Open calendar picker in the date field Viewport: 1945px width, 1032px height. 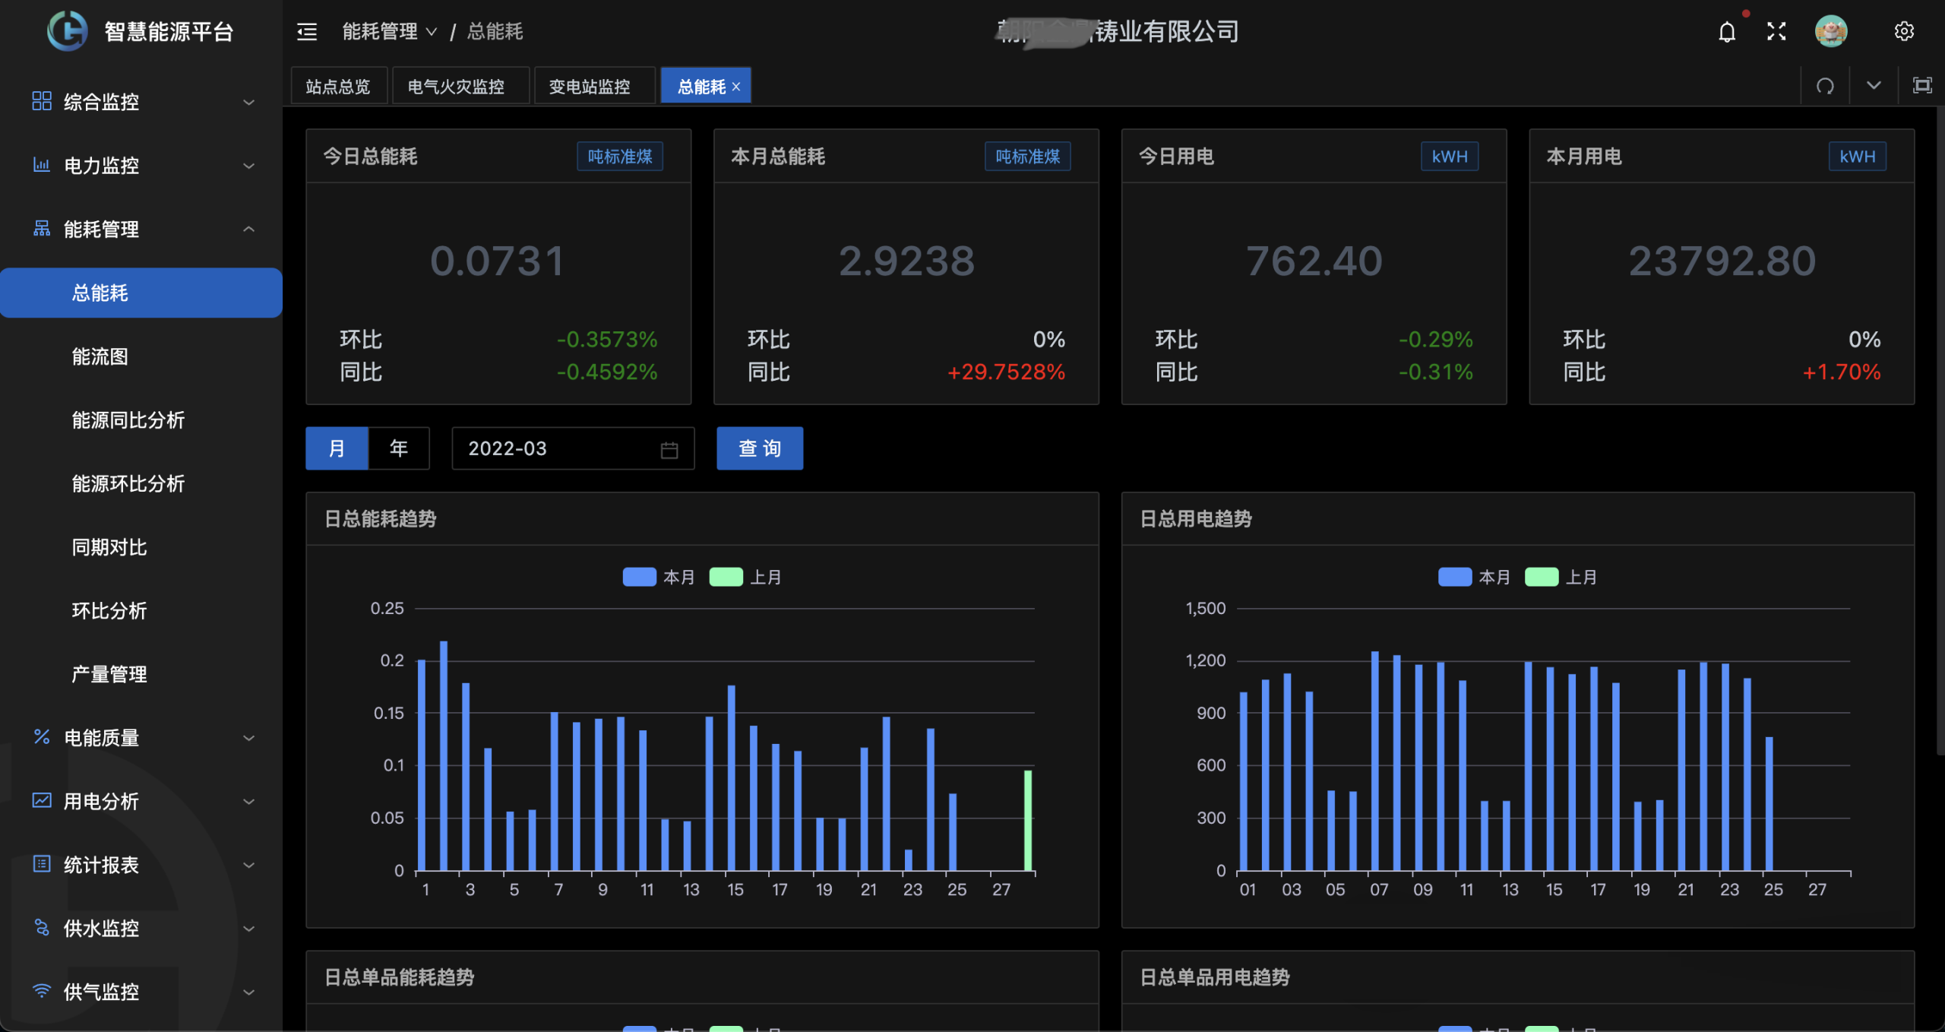(669, 449)
